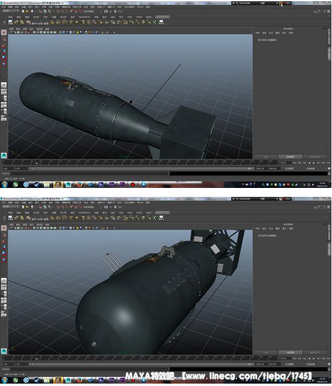Select the nCloth shelf tab in upper Maya window
The width and height of the screenshot is (332, 386).
point(139,17)
